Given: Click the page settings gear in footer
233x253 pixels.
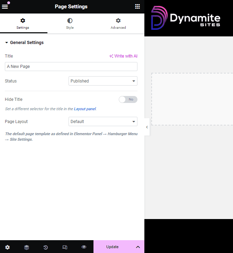Looking at the screenshot, I should 8,247.
